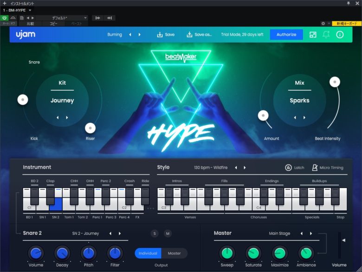Select next preset arrow next to Burning
The width and height of the screenshot is (362, 272).
click(x=139, y=35)
